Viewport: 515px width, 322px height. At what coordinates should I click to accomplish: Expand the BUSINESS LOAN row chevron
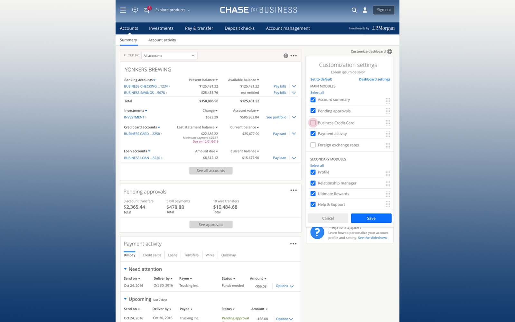click(294, 158)
